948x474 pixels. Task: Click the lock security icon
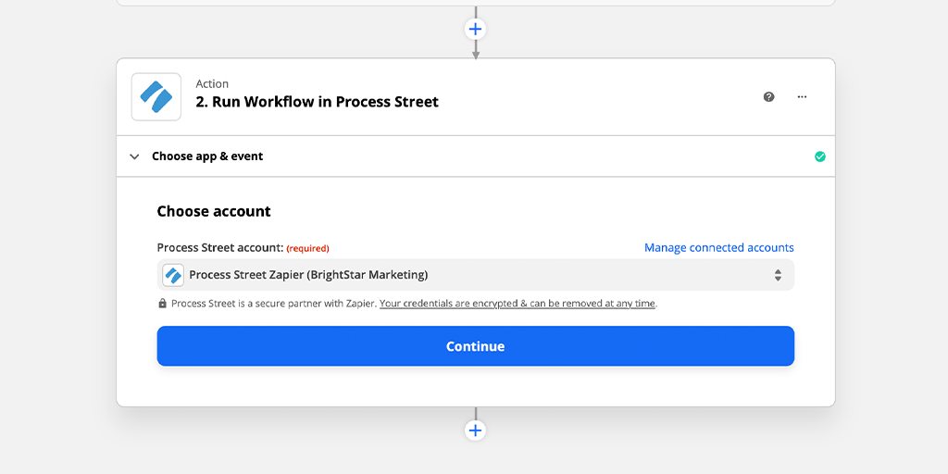(162, 304)
